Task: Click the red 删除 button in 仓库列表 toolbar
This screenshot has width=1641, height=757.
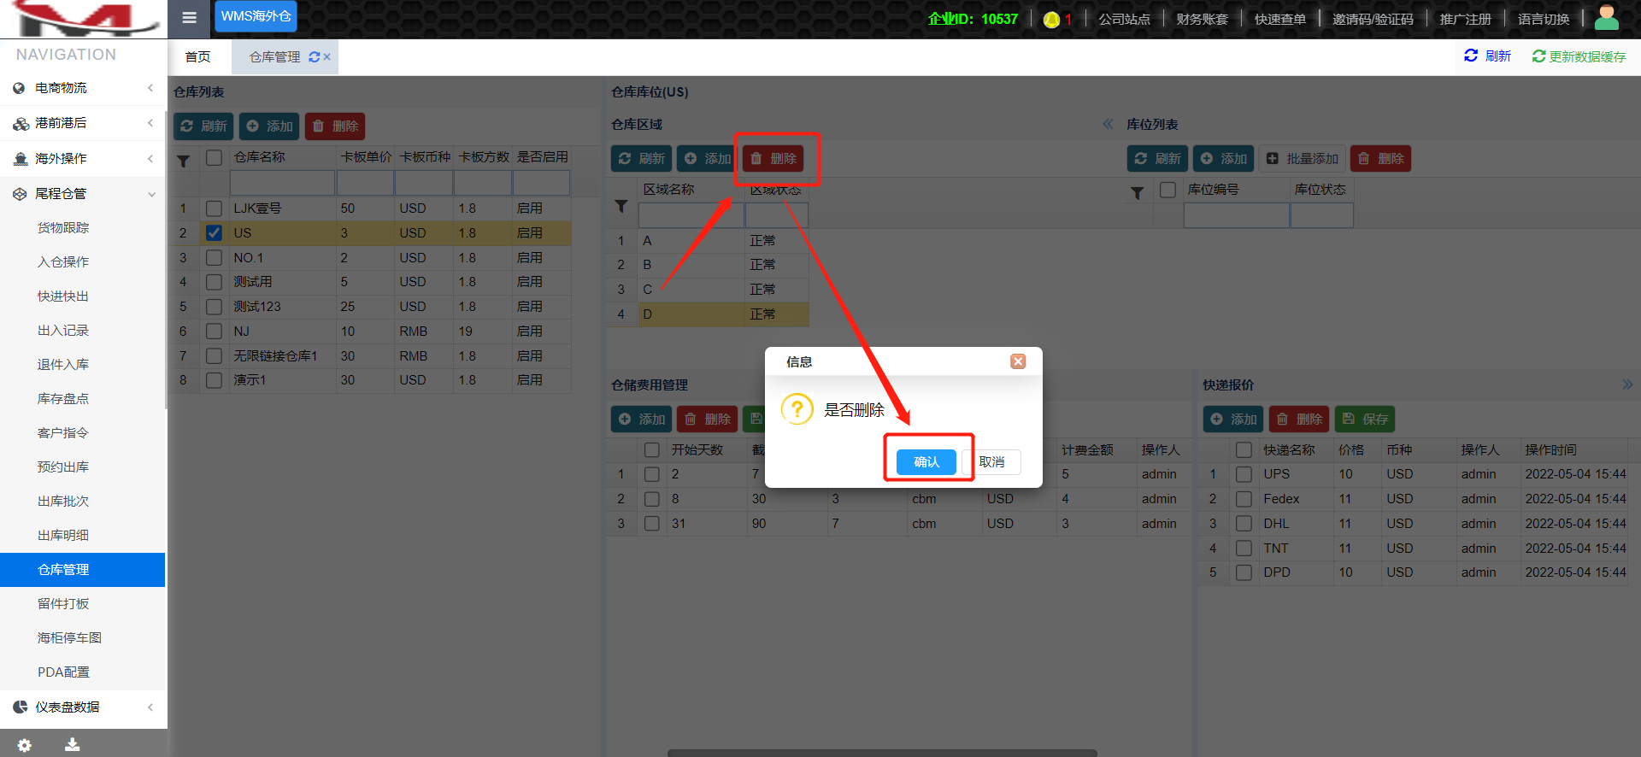Action: (335, 126)
